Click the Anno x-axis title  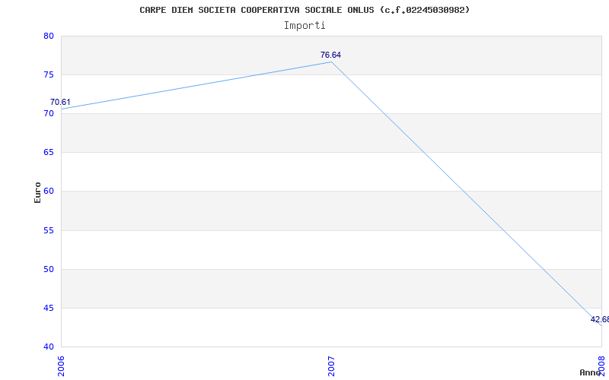coord(590,372)
